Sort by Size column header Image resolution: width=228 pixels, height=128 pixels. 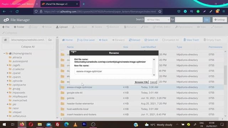[x=125, y=47]
